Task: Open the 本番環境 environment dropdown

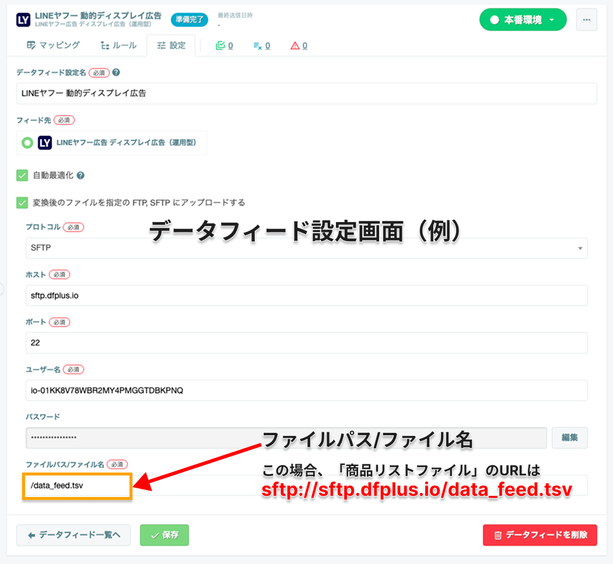Action: (523, 20)
